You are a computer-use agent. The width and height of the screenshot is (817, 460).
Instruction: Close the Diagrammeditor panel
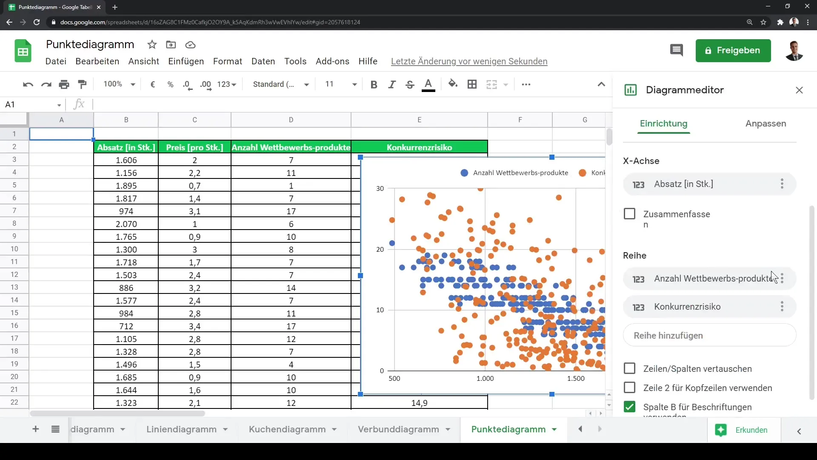tap(799, 90)
